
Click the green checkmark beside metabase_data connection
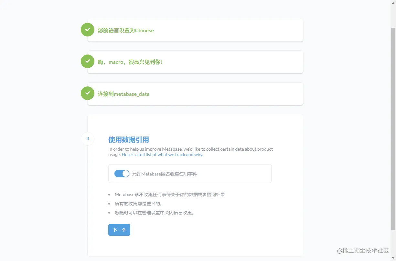pos(87,93)
